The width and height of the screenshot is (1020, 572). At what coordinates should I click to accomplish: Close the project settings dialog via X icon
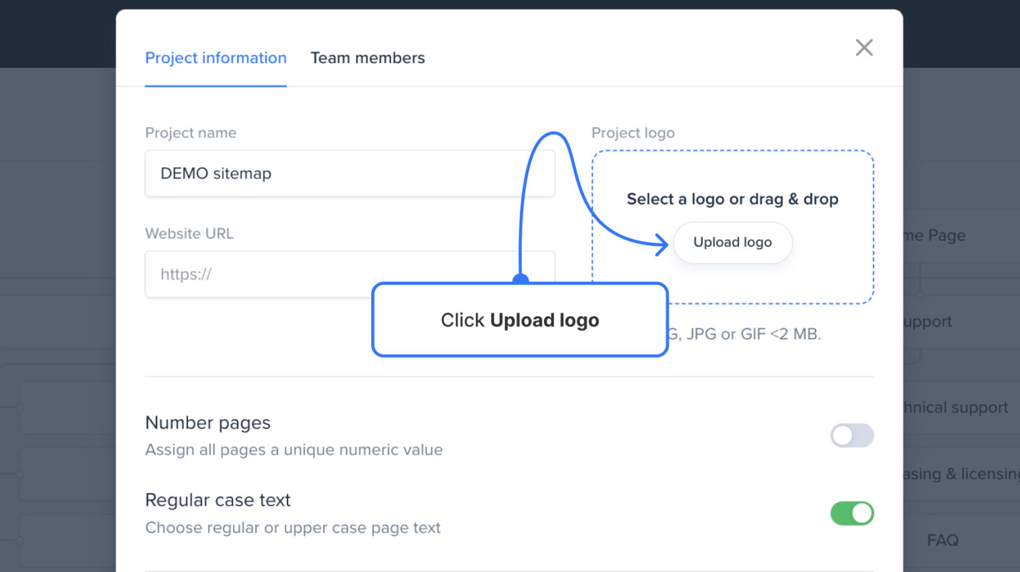[864, 47]
